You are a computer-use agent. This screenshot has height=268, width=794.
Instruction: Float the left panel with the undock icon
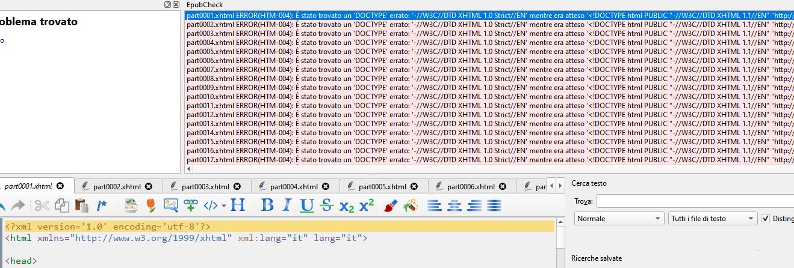[x=167, y=4]
